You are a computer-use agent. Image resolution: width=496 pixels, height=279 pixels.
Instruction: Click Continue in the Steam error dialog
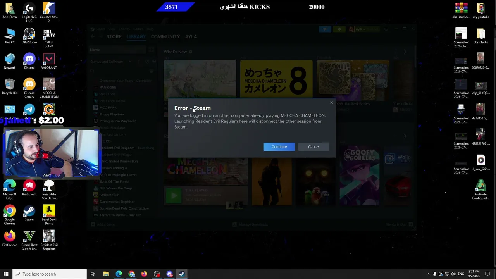[x=279, y=146]
